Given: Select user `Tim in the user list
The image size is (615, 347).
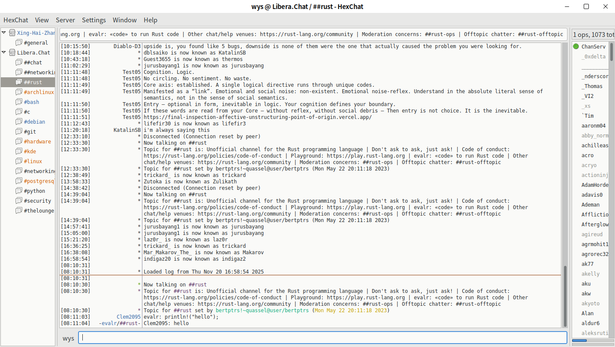Looking at the screenshot, I should click(588, 116).
